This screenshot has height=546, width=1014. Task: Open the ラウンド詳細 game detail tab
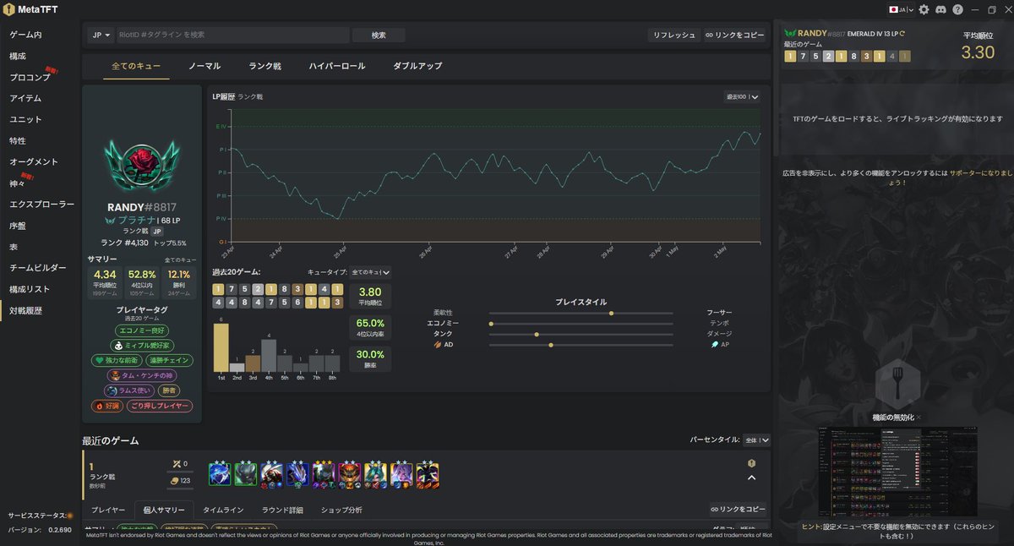point(282,511)
